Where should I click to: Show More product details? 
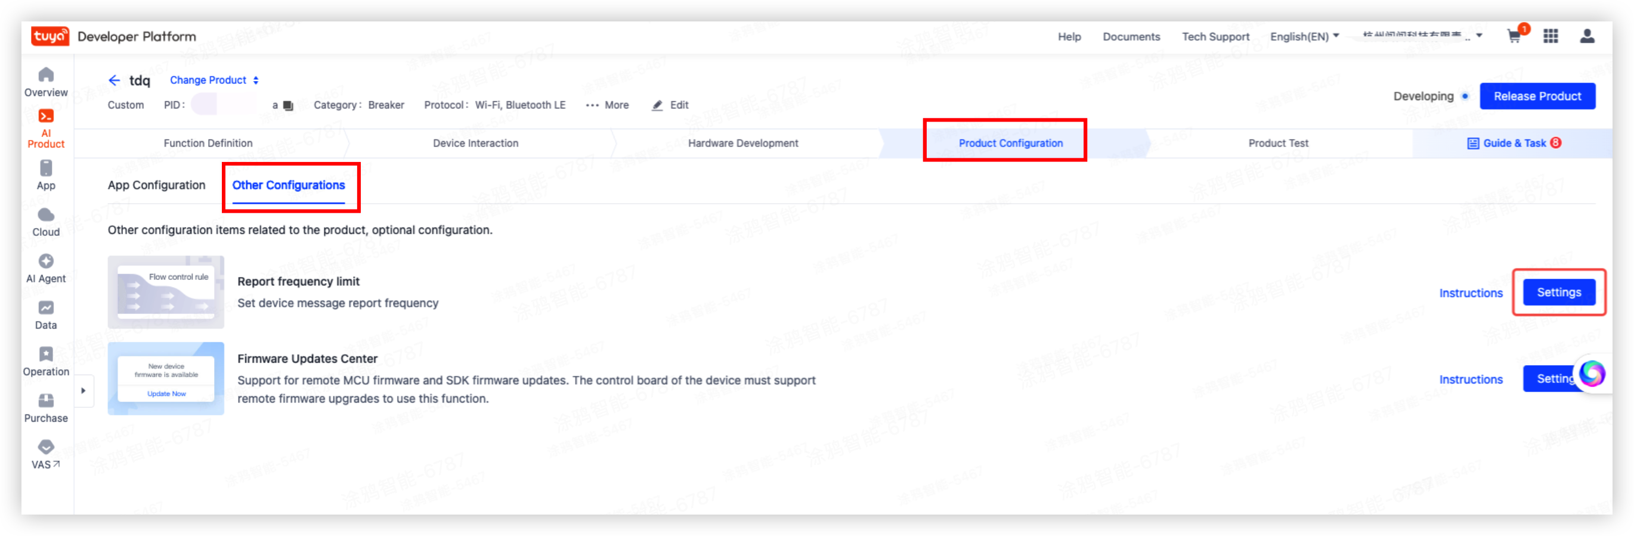[x=607, y=105]
